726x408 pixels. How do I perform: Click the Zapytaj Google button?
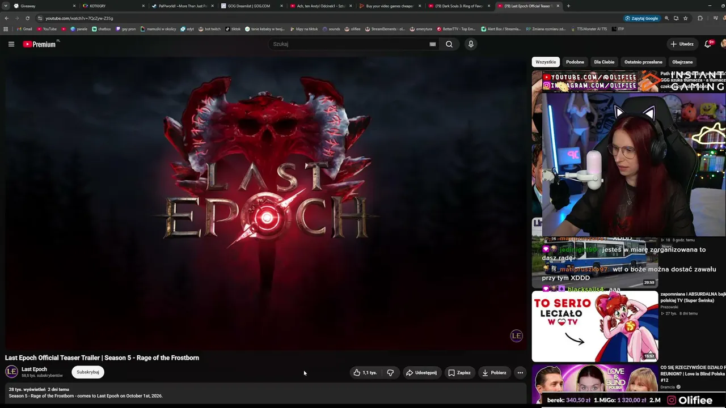coord(641,18)
